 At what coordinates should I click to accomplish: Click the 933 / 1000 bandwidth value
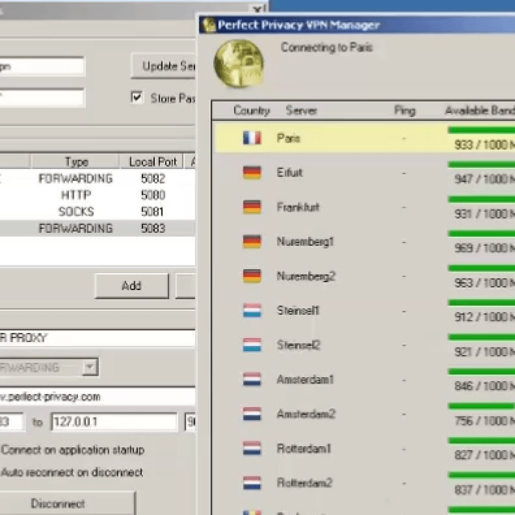click(x=484, y=144)
